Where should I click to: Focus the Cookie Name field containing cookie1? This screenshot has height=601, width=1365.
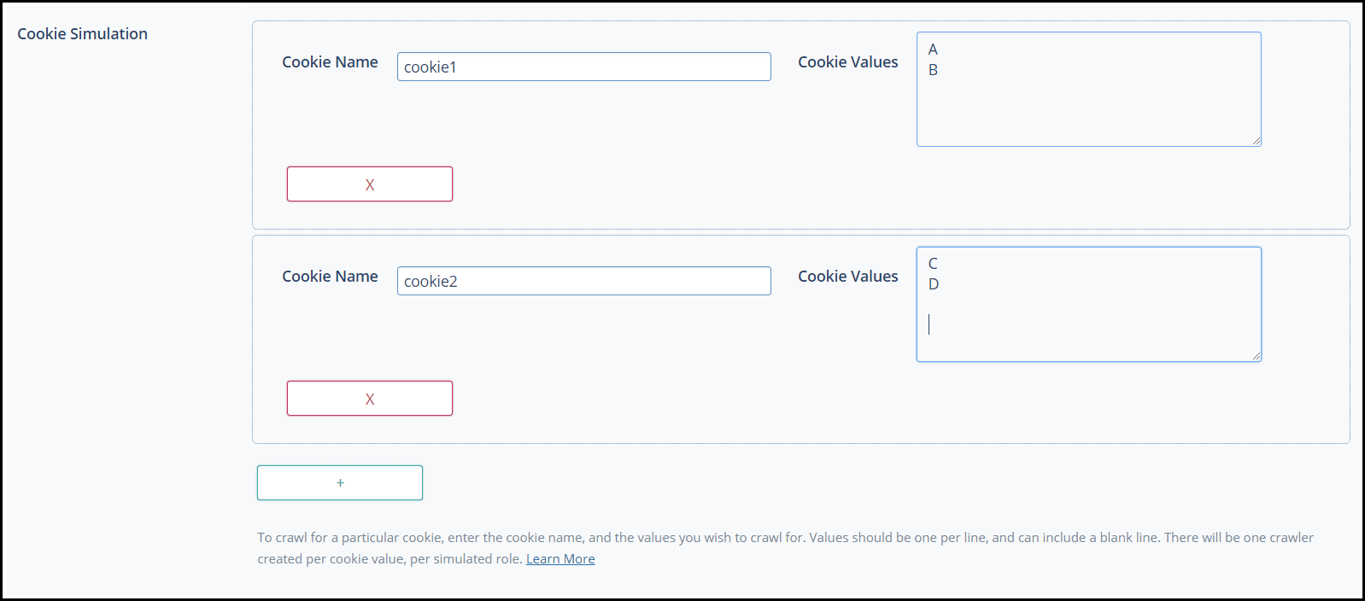click(583, 67)
